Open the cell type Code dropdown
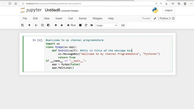Viewport: 194px width, 109px height. click(107, 25)
